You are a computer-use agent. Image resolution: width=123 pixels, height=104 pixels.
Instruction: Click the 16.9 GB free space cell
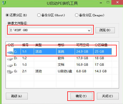(82, 65)
